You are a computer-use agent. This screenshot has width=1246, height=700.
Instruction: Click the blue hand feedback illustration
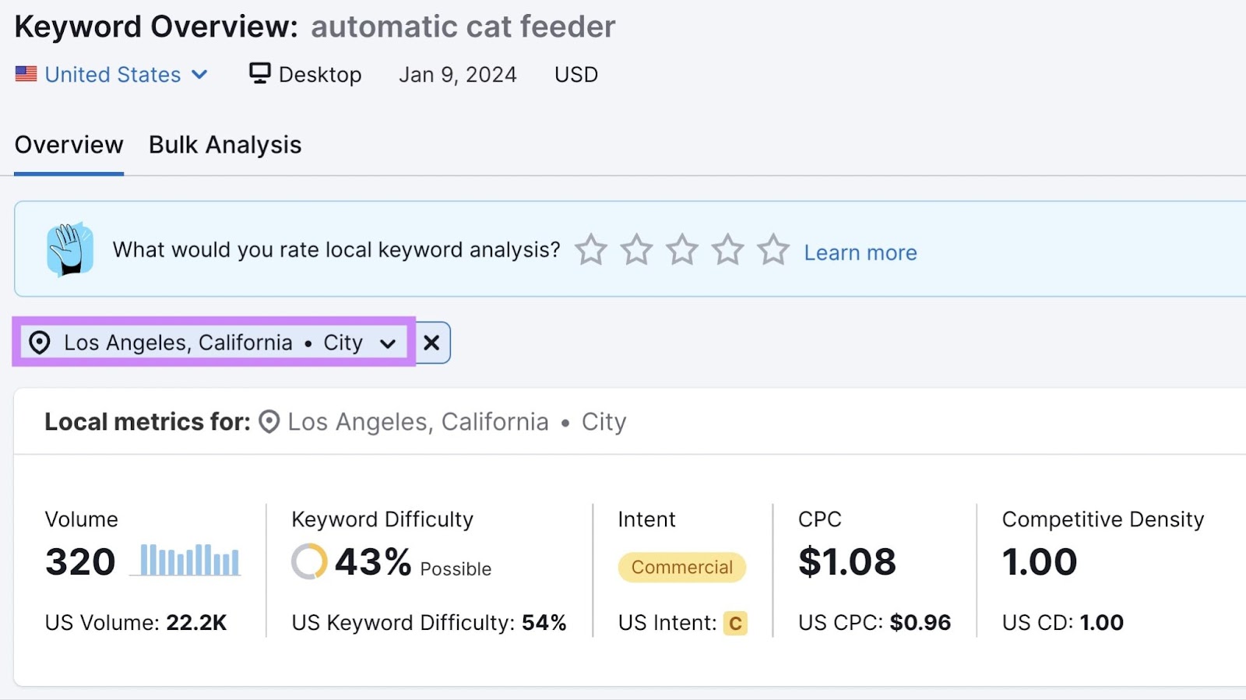(69, 249)
